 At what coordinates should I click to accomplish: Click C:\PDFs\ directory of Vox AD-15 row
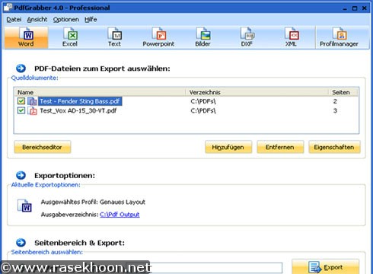coord(203,110)
